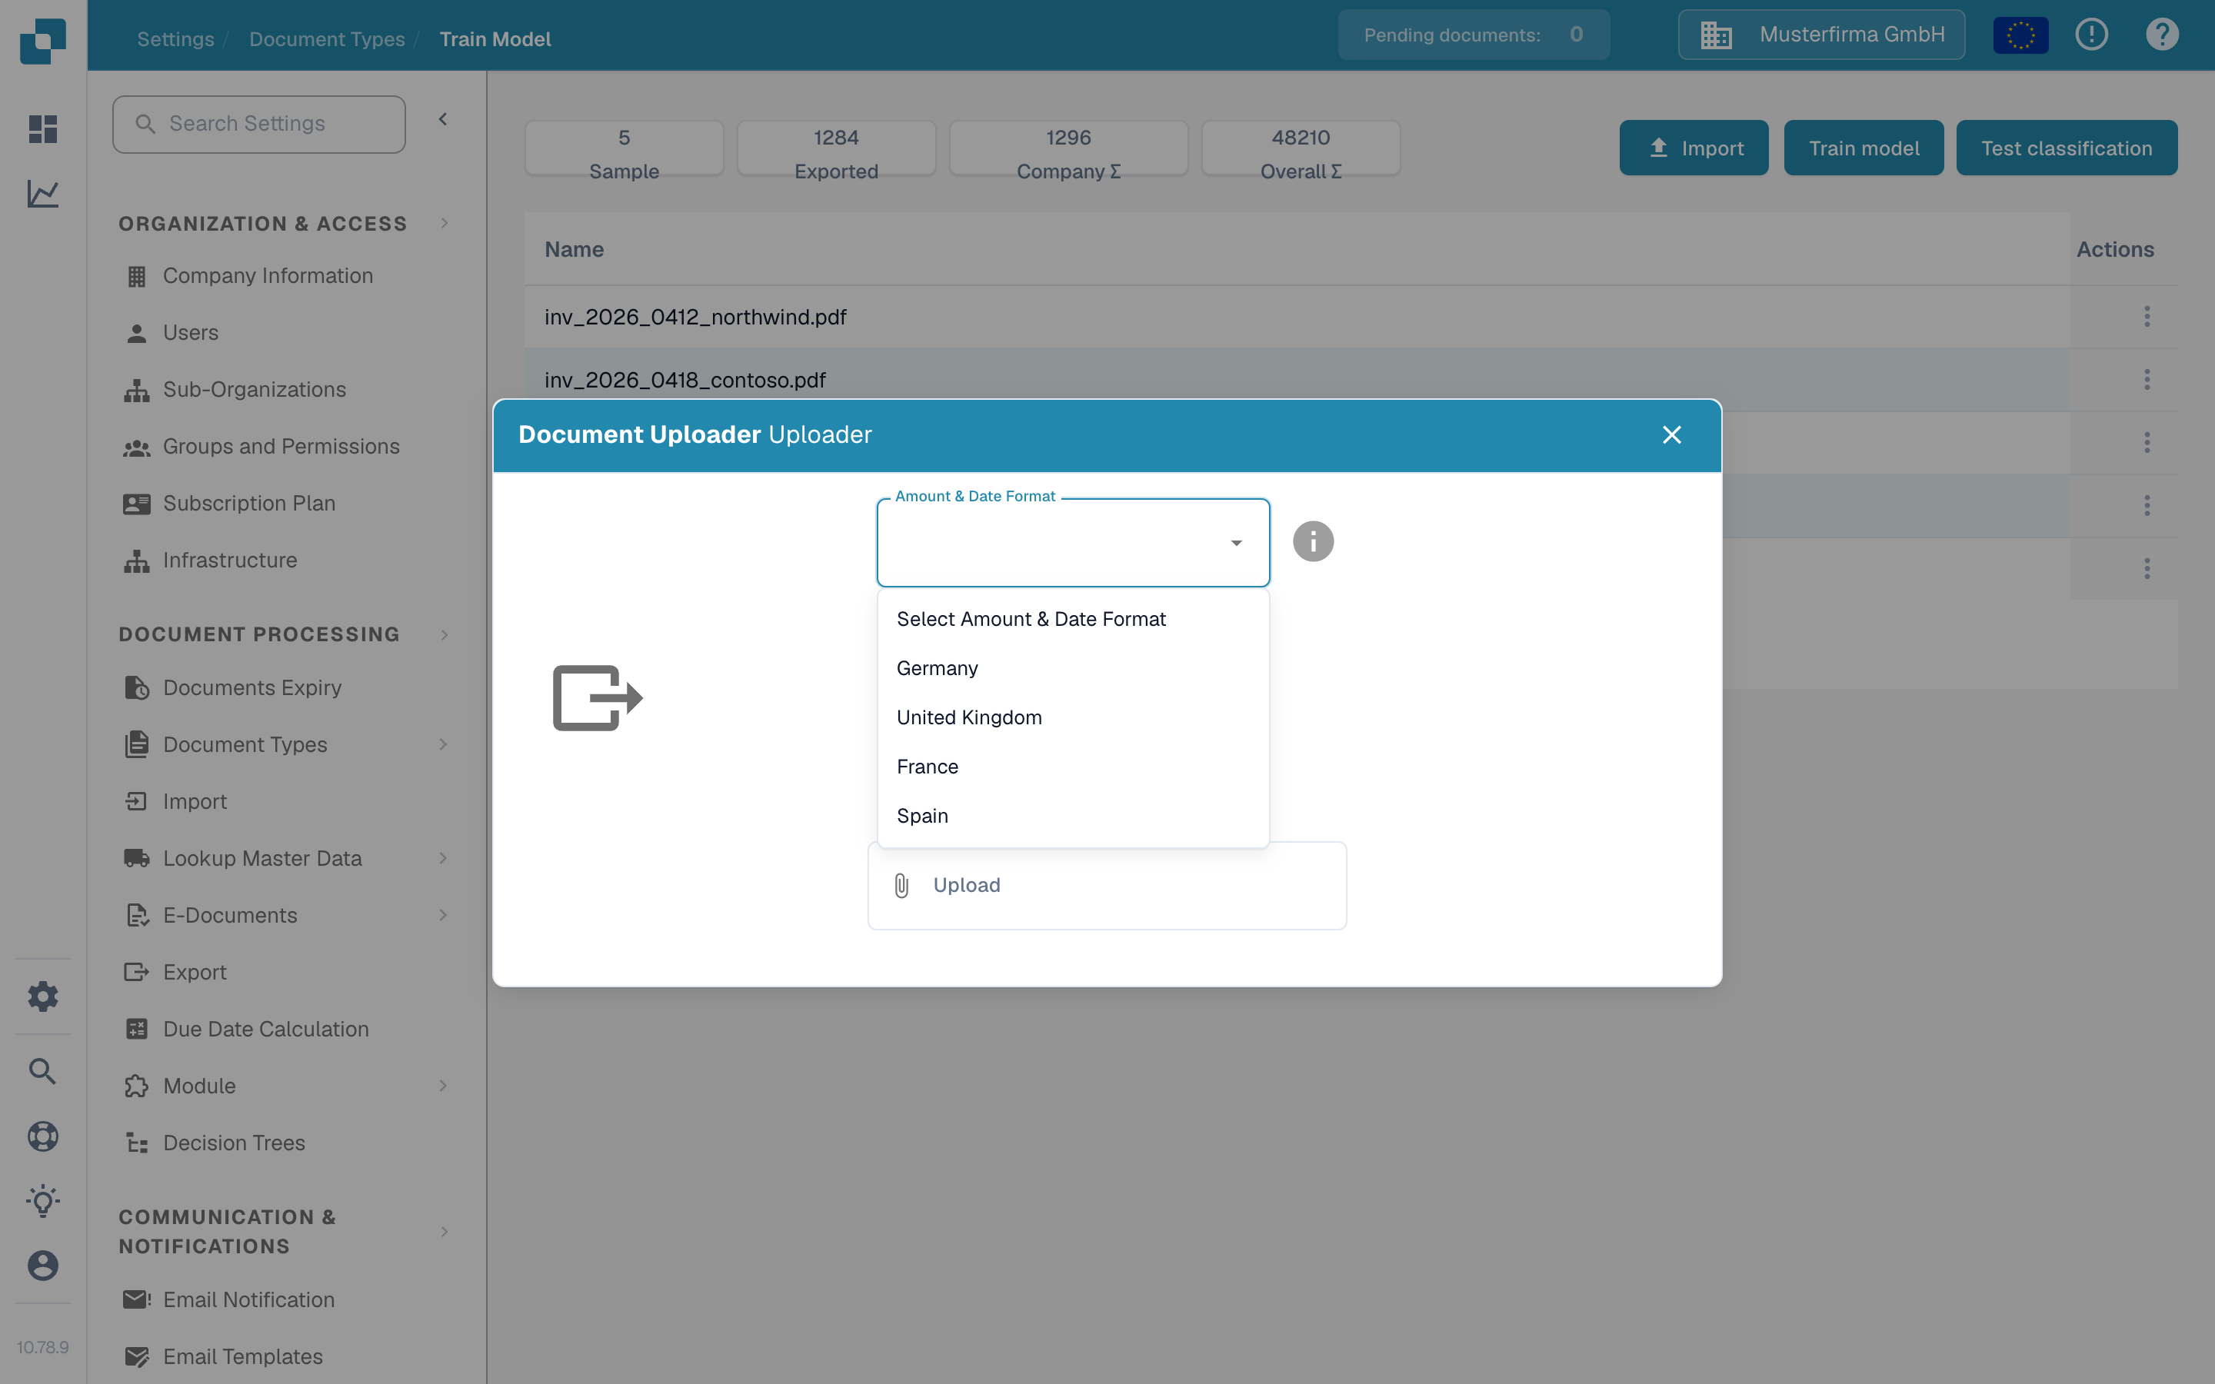Viewport: 2215px width, 1384px height.
Task: Focus the Search Settings field
Action: click(x=259, y=124)
